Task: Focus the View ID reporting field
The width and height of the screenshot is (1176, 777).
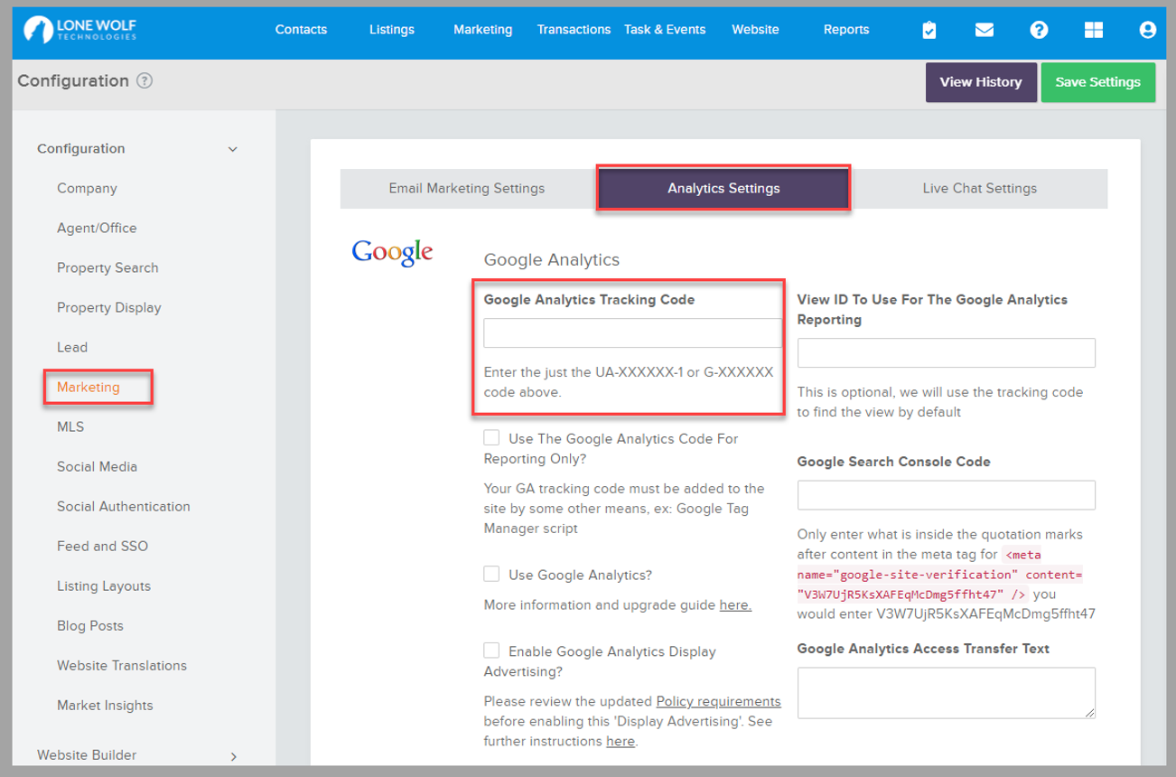Action: (947, 353)
